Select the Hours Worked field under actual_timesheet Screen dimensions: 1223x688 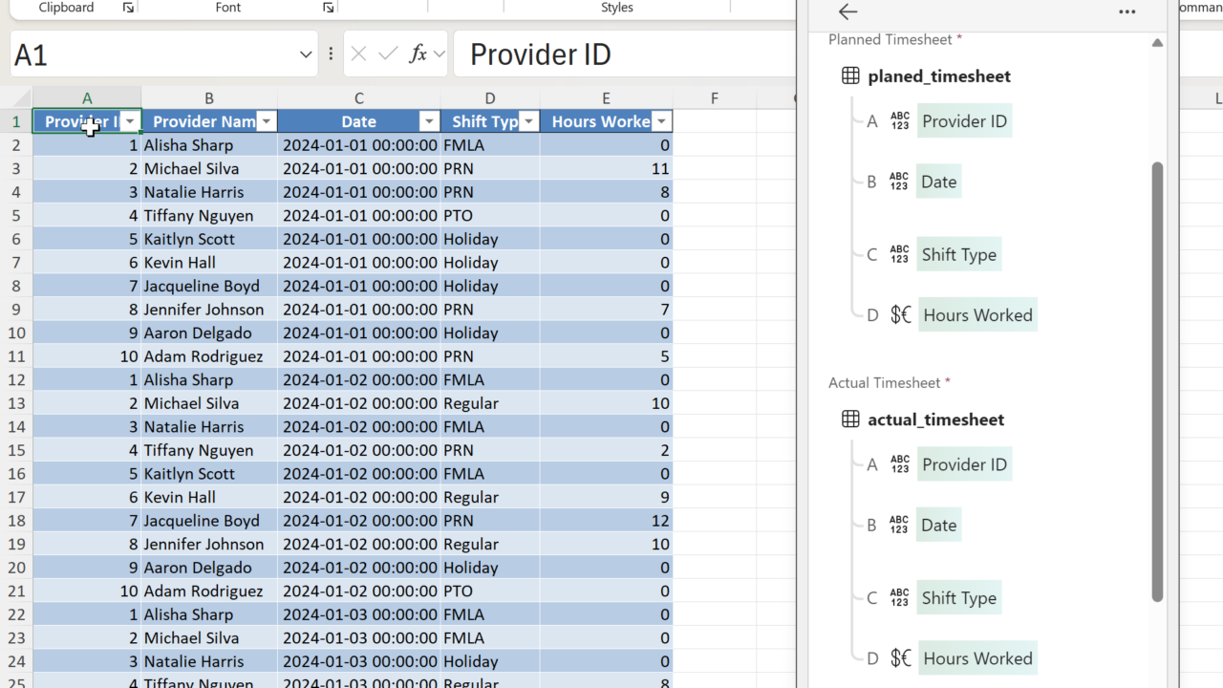pyautogui.click(x=976, y=658)
